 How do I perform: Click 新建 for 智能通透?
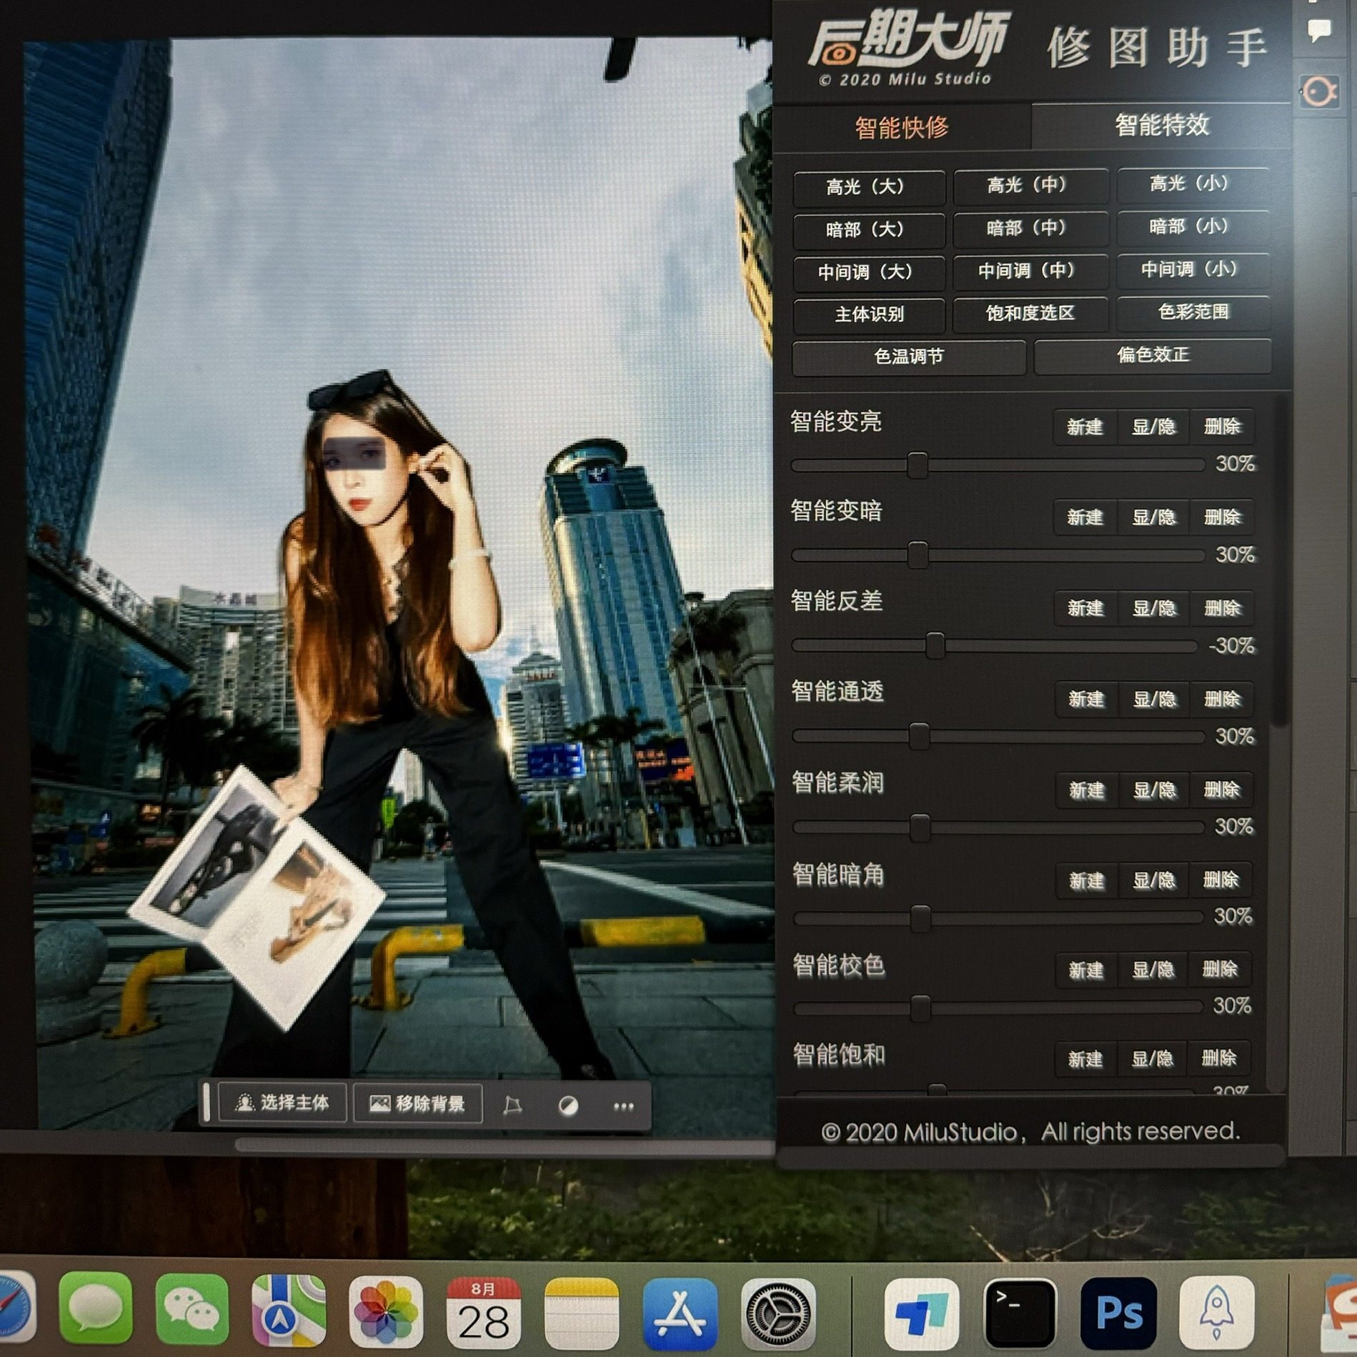coord(1086,699)
